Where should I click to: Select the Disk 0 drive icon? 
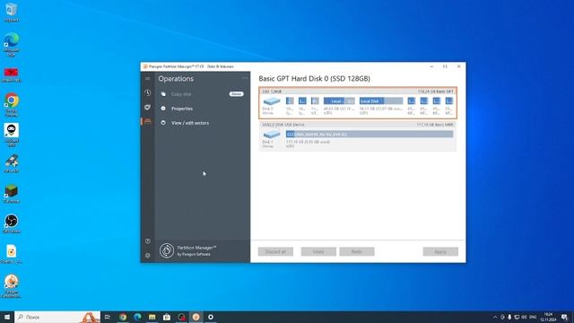pyautogui.click(x=271, y=101)
